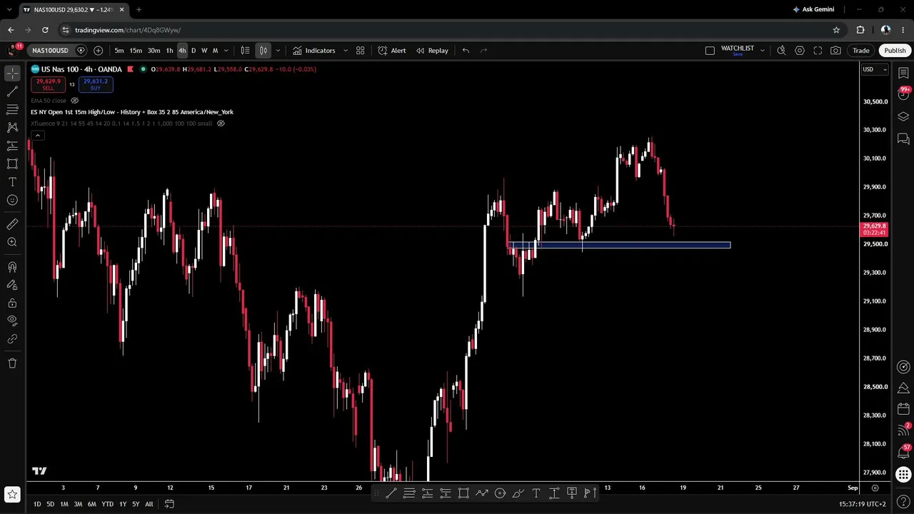Click the blue rectangle support zone on chart
The width and height of the screenshot is (914, 514).
[619, 245]
